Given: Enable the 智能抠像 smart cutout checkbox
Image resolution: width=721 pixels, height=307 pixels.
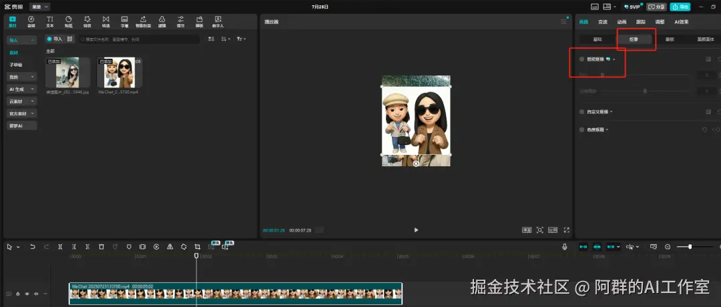Looking at the screenshot, I should 581,59.
